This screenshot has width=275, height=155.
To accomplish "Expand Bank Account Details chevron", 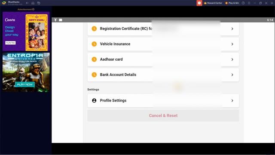I will click(232, 75).
